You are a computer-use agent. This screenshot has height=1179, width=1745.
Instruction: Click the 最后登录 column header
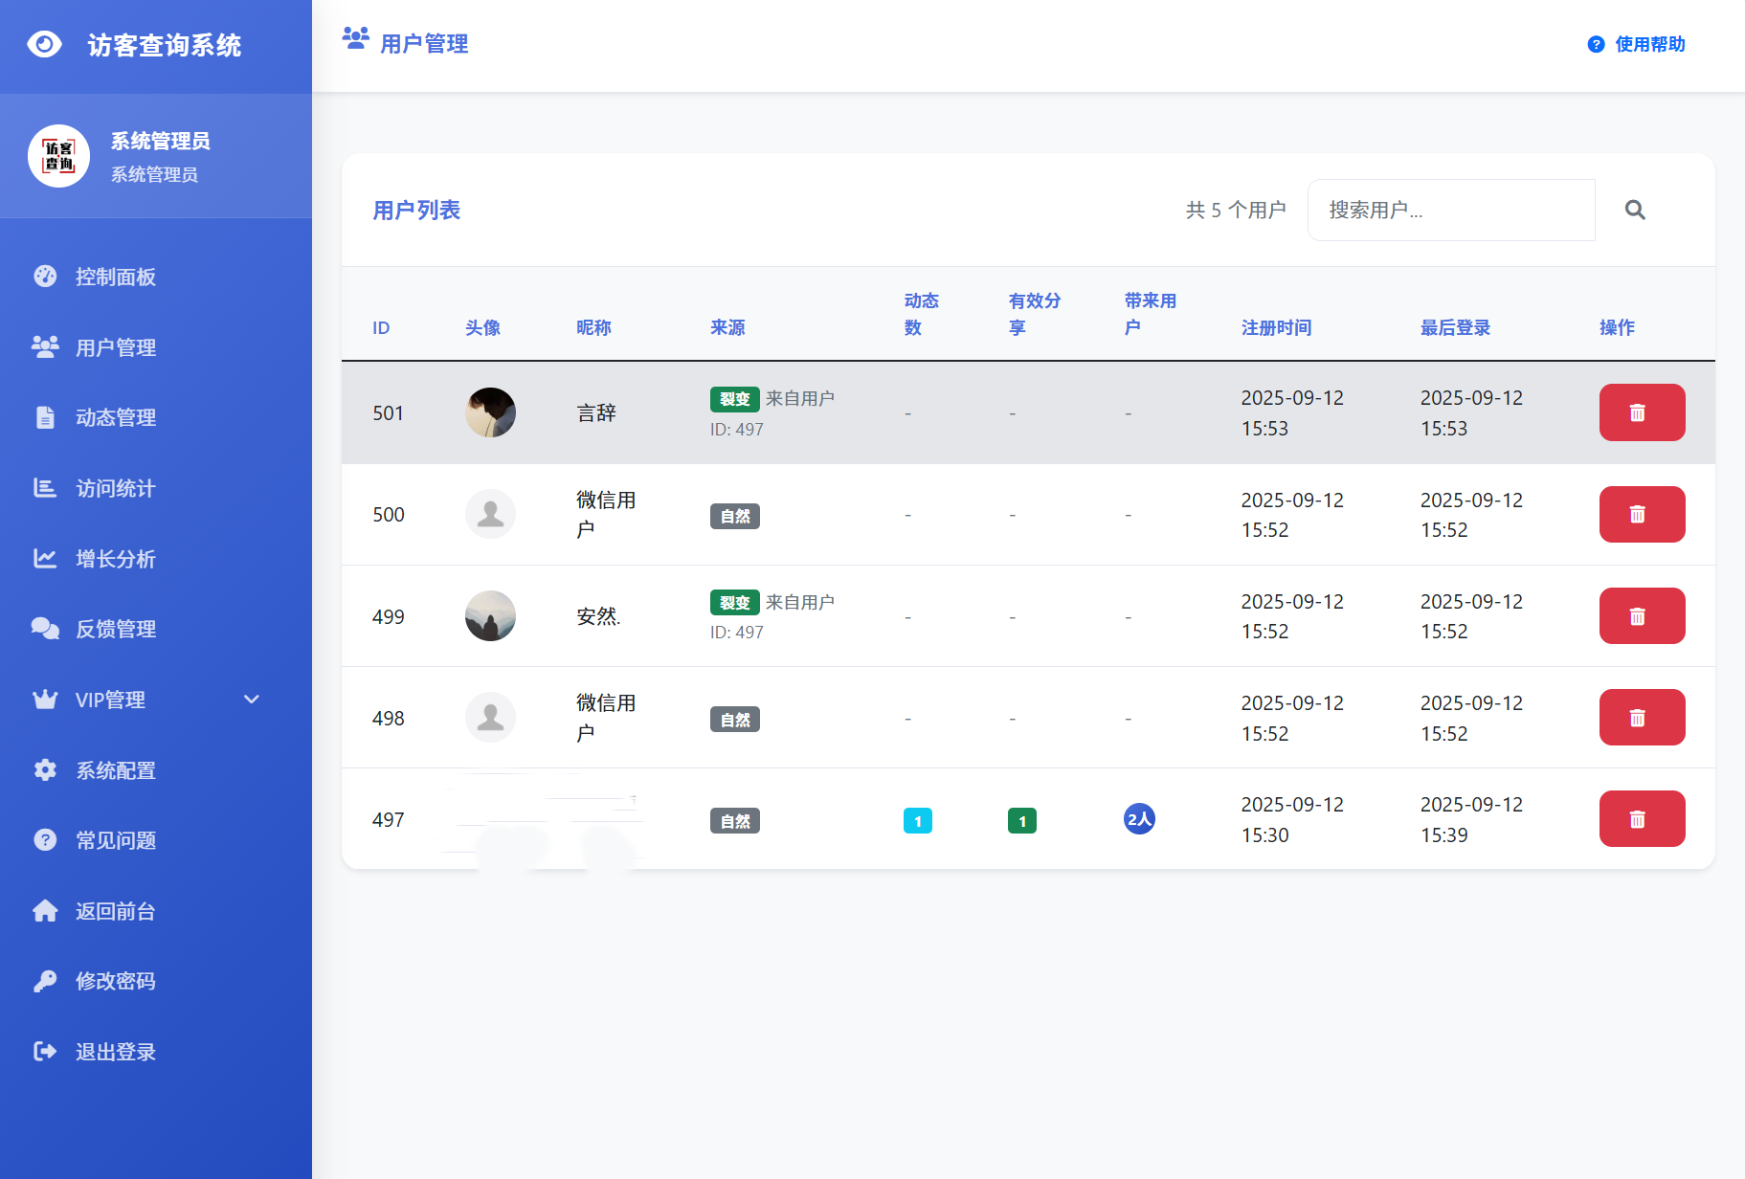(x=1455, y=327)
